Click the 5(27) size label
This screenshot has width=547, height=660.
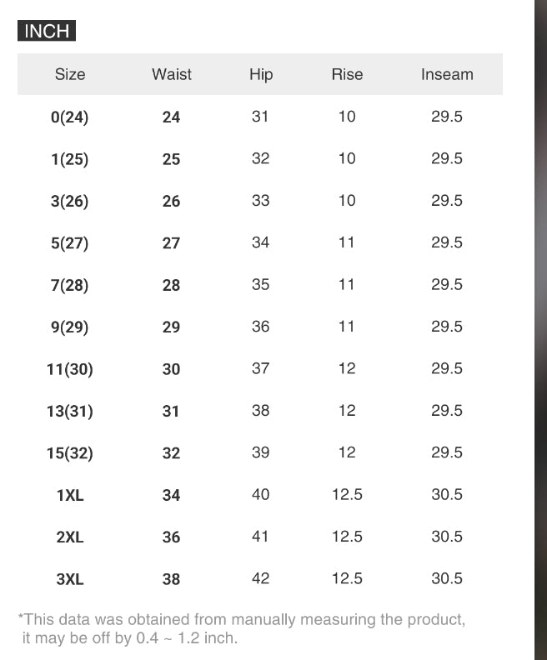coord(70,243)
